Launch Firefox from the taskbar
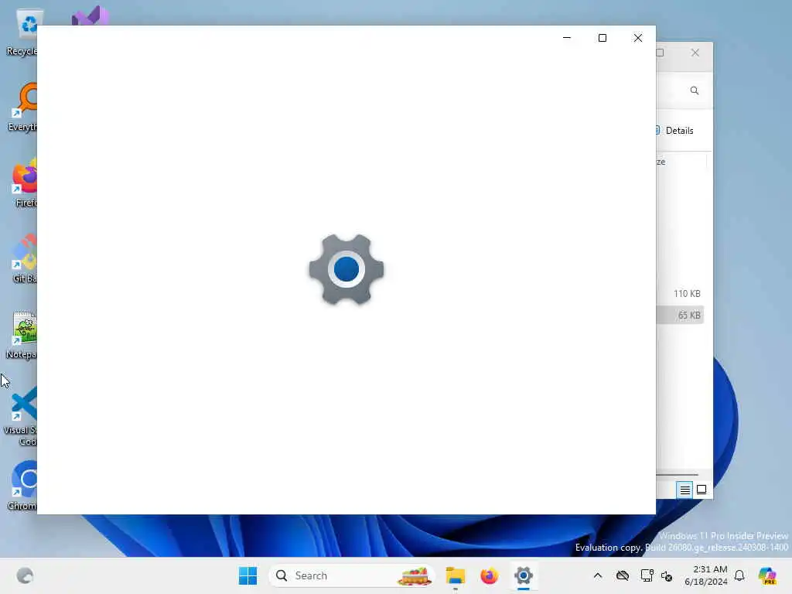792x594 pixels. (x=489, y=575)
